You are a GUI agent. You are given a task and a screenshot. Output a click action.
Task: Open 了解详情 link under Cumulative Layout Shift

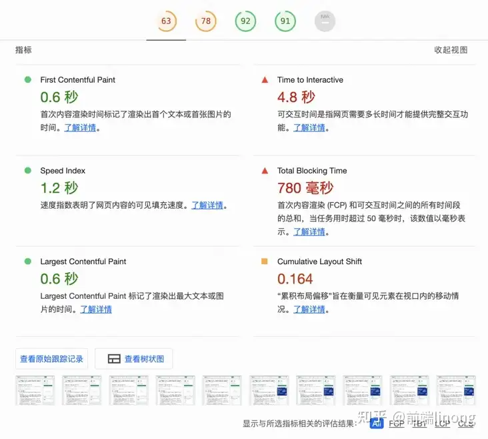click(309, 310)
